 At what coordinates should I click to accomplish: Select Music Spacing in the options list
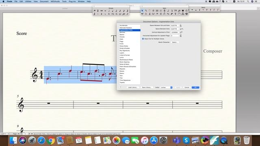click(130, 62)
